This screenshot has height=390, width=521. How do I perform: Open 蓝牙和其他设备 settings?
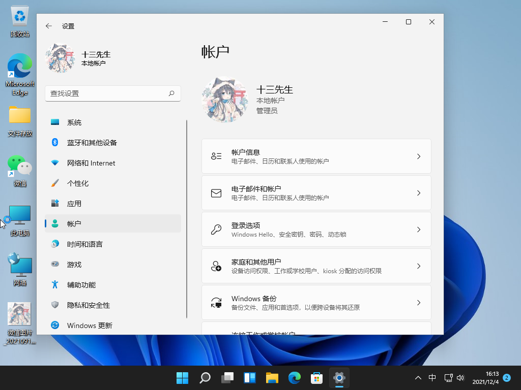(x=92, y=142)
